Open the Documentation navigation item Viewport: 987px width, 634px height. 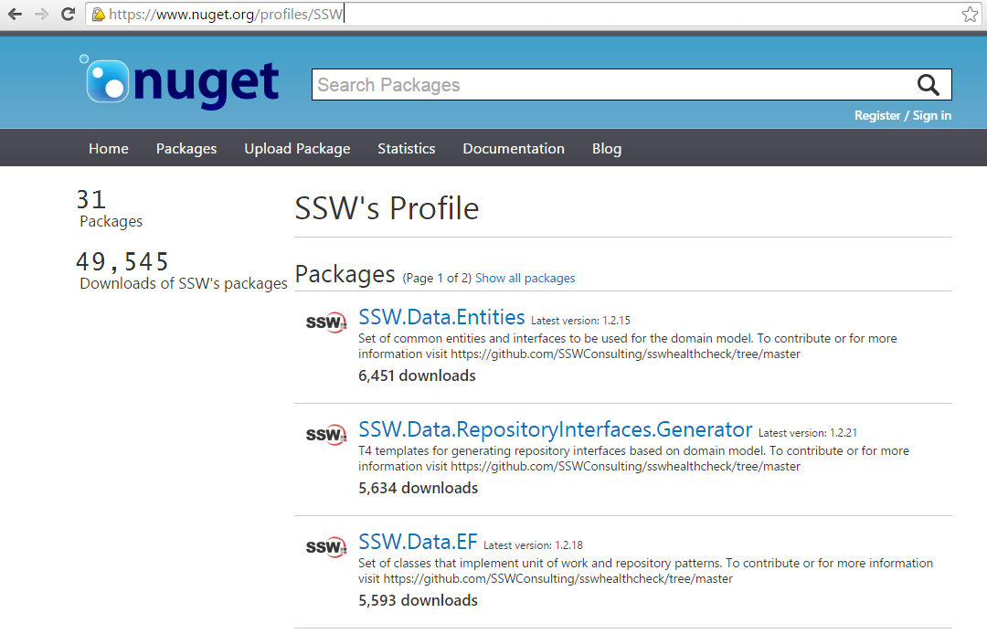(x=513, y=148)
